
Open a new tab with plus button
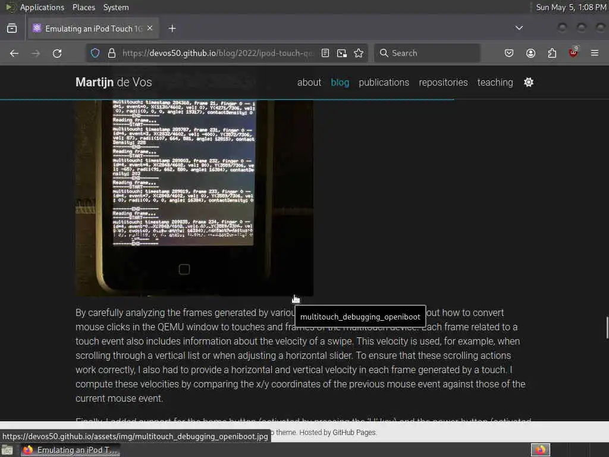click(172, 29)
